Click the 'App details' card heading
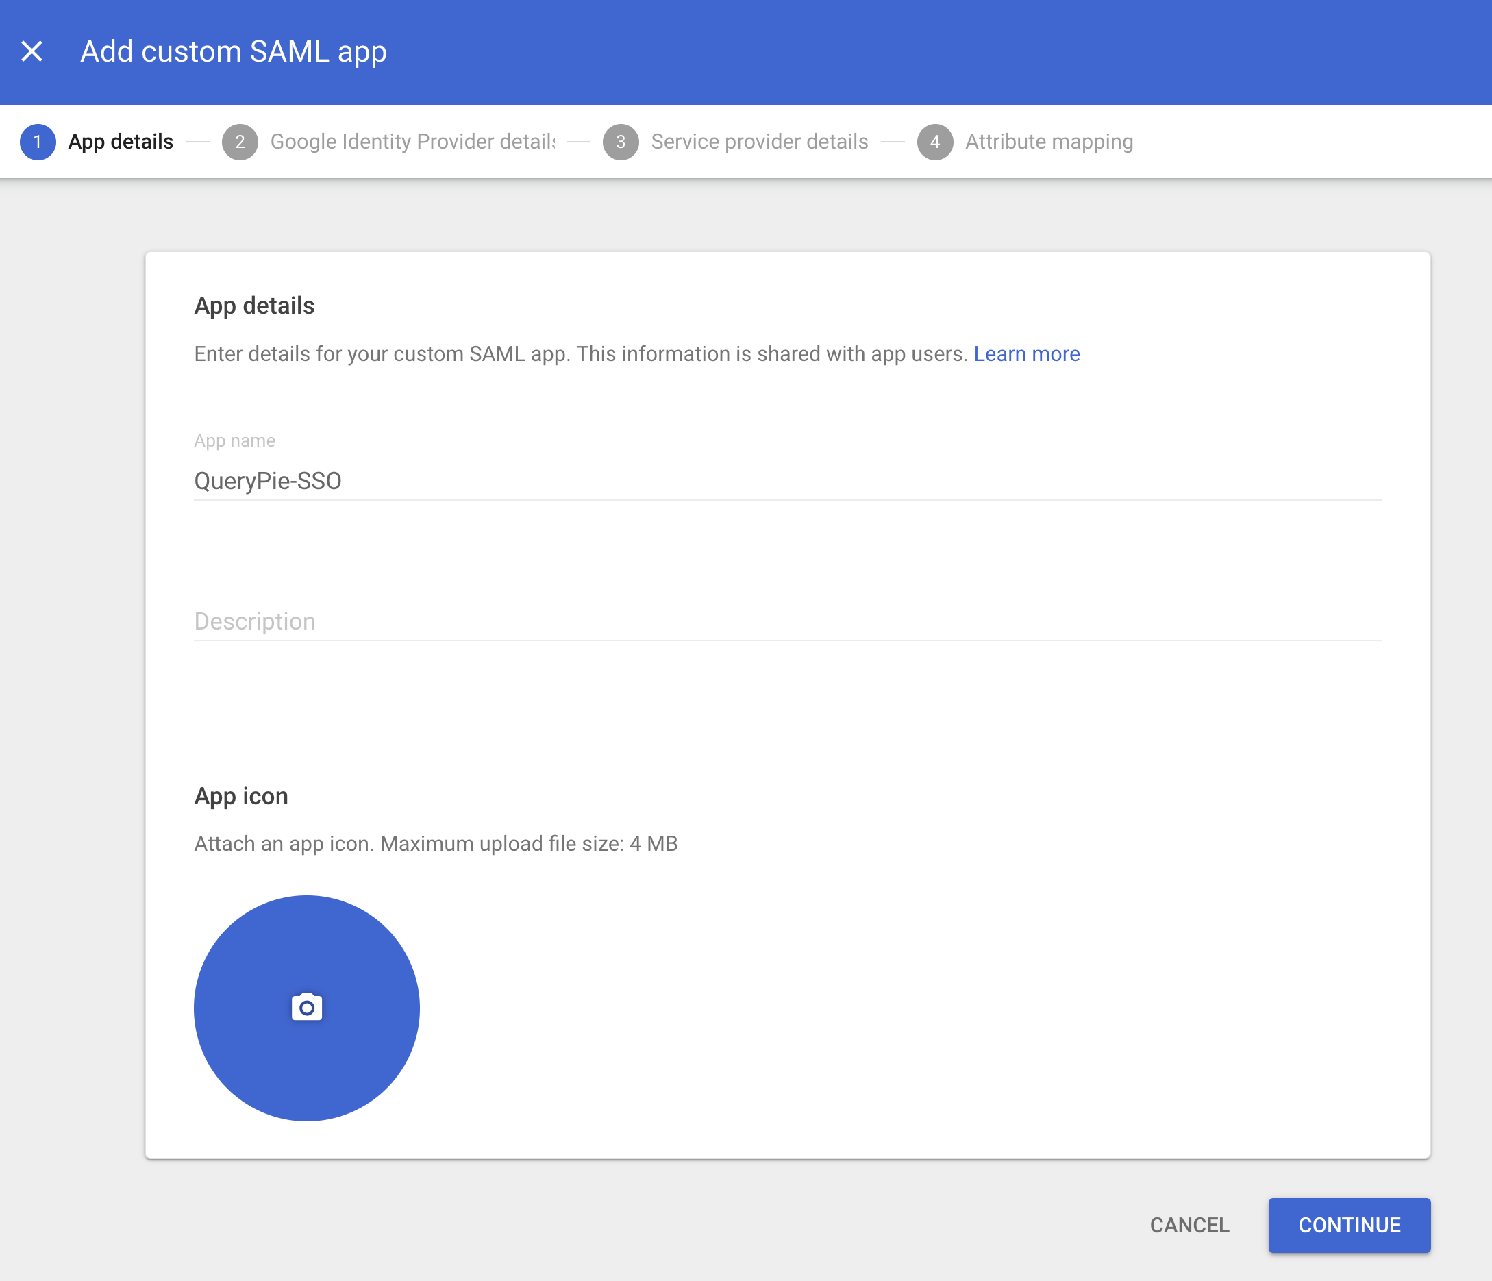Screen dimensions: 1492x1281 [x=254, y=306]
